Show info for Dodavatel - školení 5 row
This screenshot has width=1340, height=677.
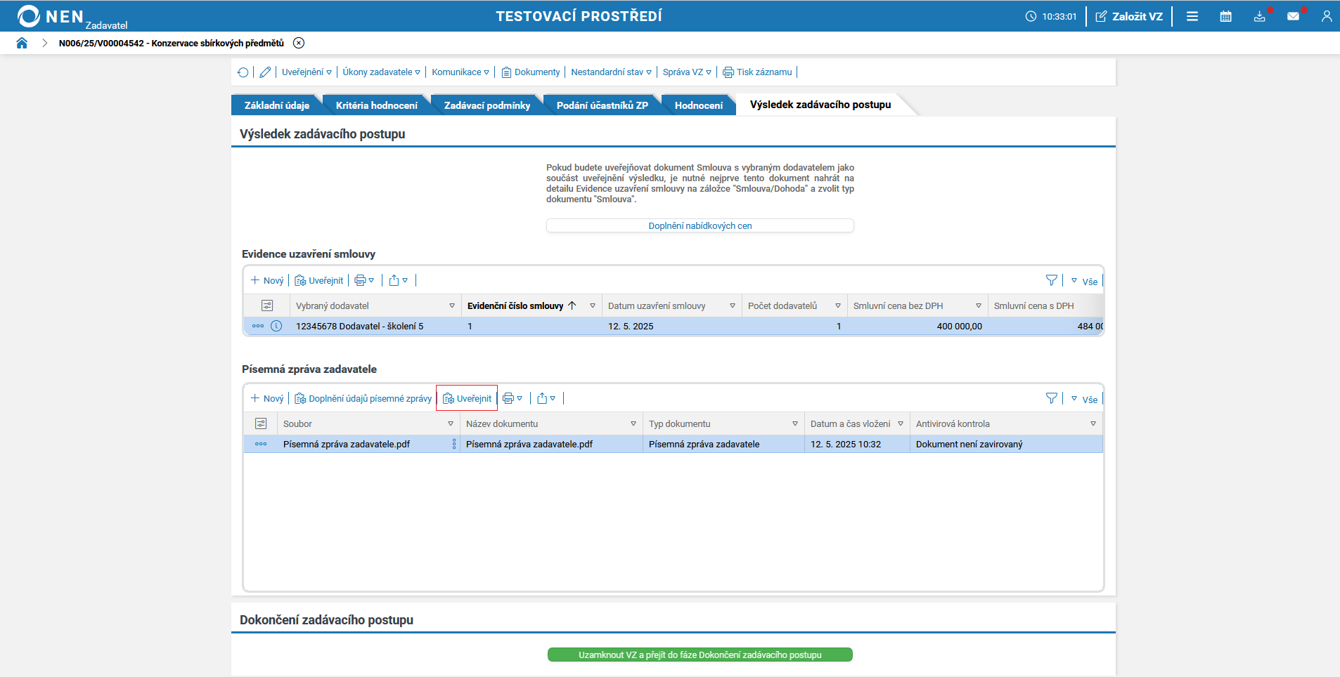(x=276, y=326)
